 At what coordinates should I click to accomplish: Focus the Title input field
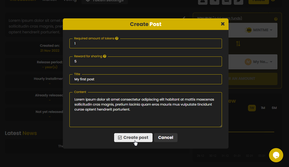(145, 79)
